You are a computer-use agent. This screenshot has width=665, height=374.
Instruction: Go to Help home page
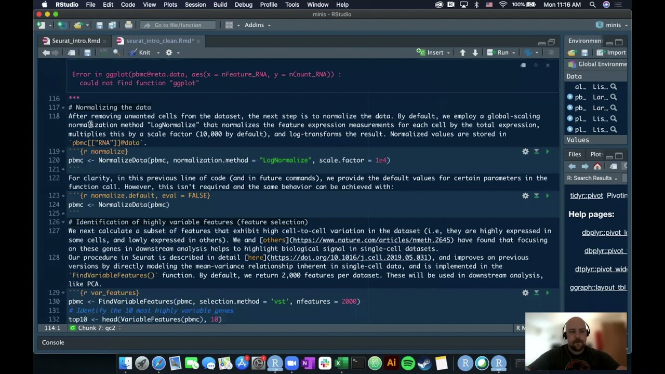pyautogui.click(x=597, y=166)
